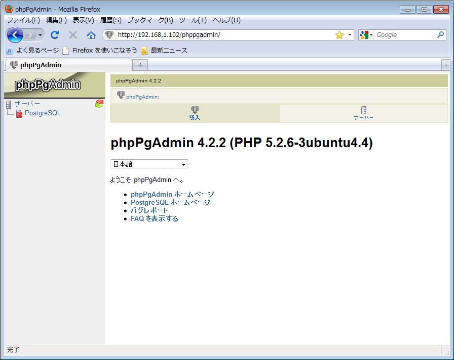454x360 pixels.
Task: Switch to the サーバー tab
Action: pyautogui.click(x=364, y=113)
